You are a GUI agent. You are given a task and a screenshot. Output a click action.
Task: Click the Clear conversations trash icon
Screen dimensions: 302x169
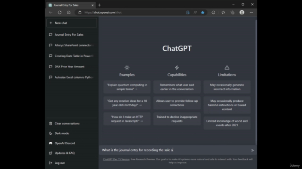click(50, 123)
